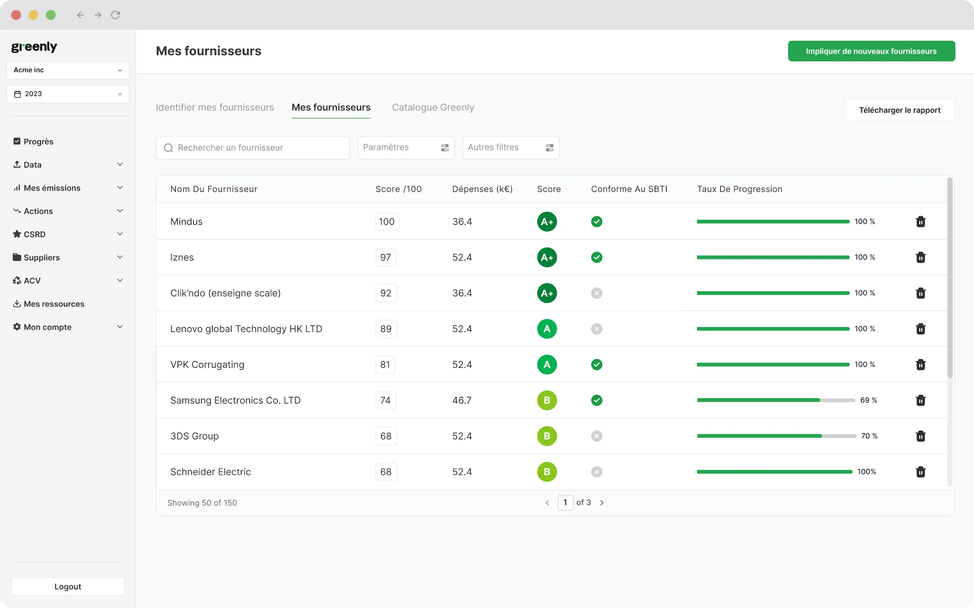
Task: Click the Logout button
Action: 68,587
